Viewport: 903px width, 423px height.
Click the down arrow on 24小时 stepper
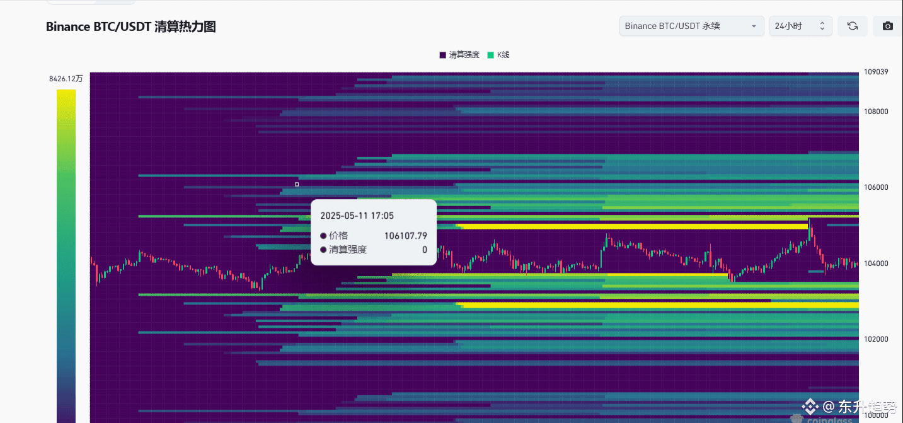[822, 29]
